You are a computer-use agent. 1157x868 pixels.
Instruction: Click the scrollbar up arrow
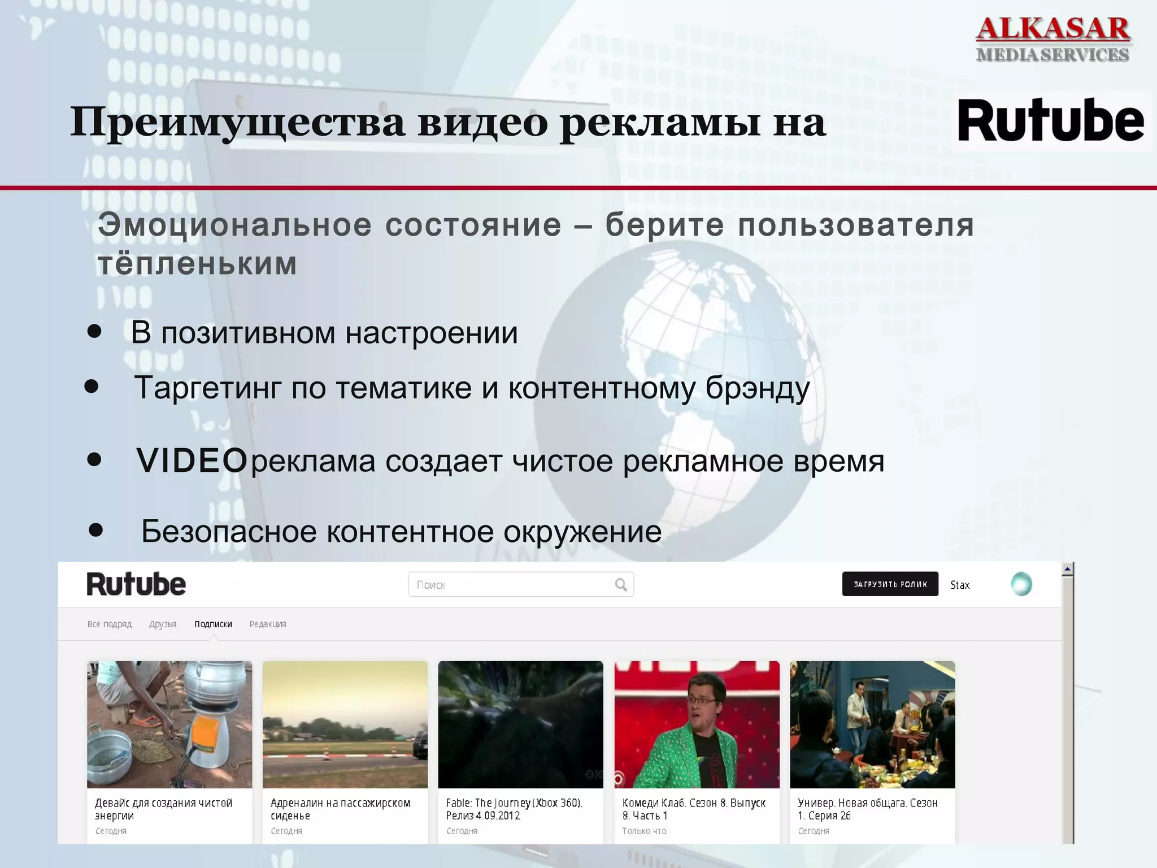click(x=1067, y=569)
